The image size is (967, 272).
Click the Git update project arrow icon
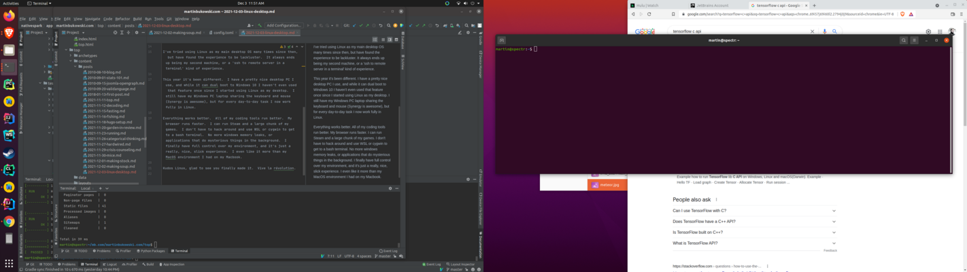pyautogui.click(x=354, y=25)
